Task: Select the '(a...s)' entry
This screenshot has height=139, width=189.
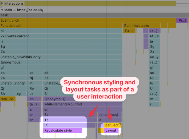Action: tap(35, 104)
